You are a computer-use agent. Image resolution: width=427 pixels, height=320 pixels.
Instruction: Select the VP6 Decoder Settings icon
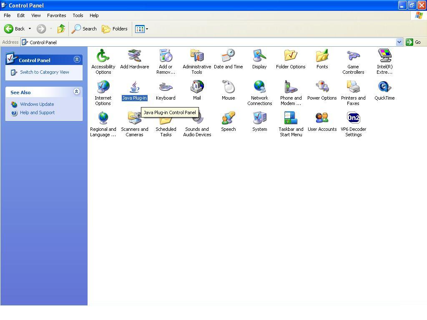[353, 119]
